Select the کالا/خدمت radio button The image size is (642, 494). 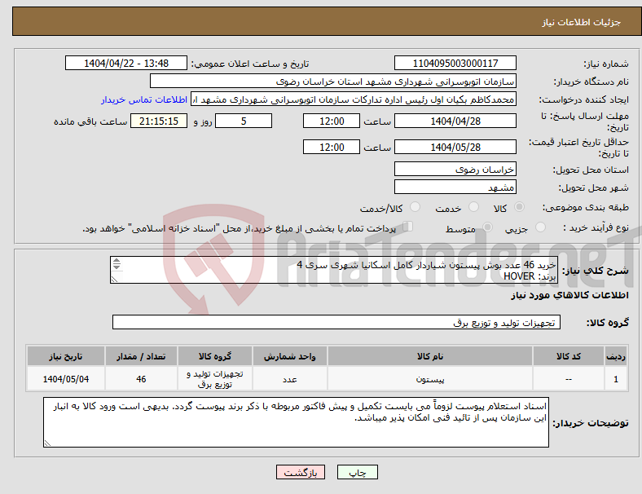pyautogui.click(x=415, y=207)
